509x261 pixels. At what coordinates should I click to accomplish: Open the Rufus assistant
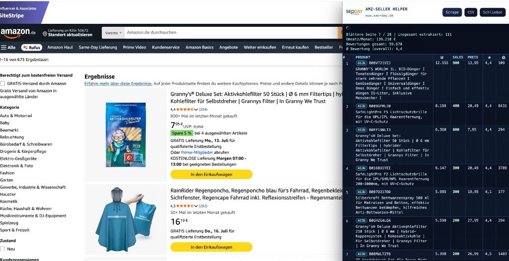[x=32, y=47]
